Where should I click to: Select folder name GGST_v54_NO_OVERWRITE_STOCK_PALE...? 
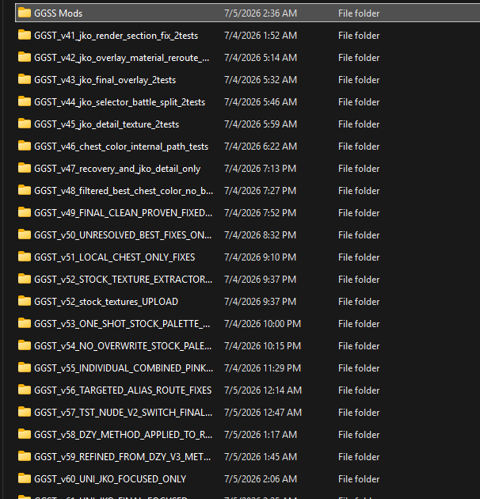[123, 346]
